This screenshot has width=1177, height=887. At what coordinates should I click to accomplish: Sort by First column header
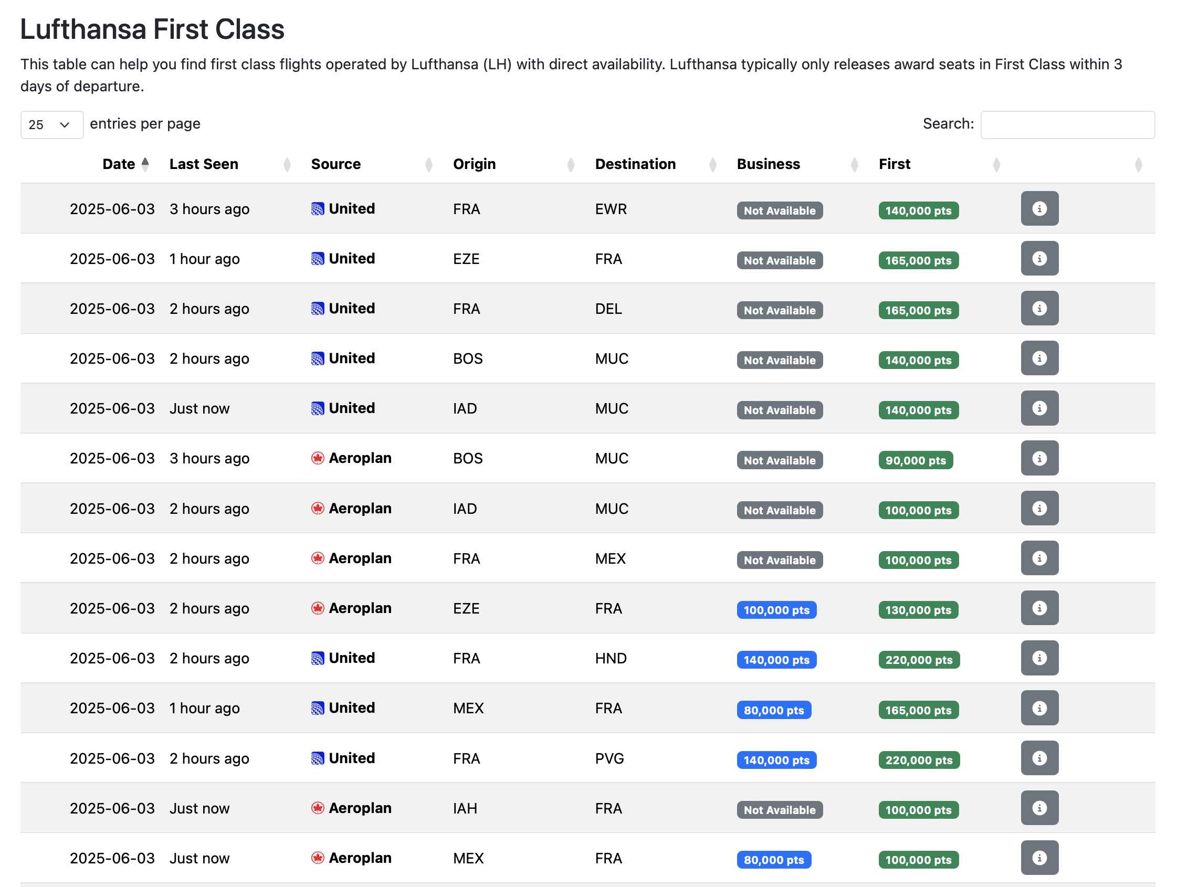pos(895,164)
